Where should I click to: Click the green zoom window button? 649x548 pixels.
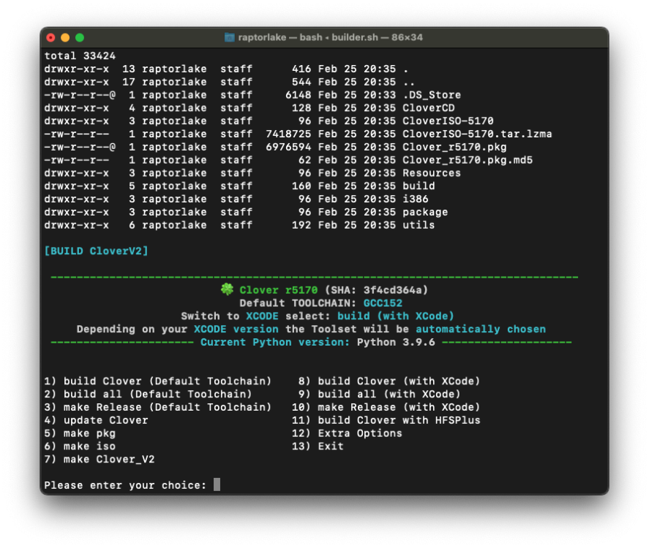[x=80, y=37]
